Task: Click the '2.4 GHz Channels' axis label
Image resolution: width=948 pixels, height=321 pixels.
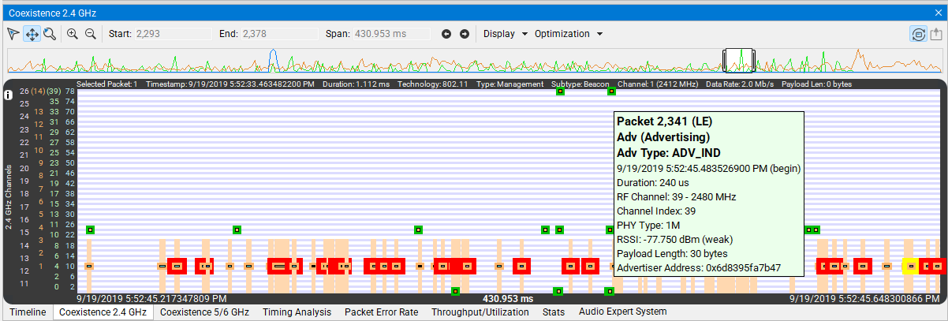Action: pyautogui.click(x=9, y=197)
